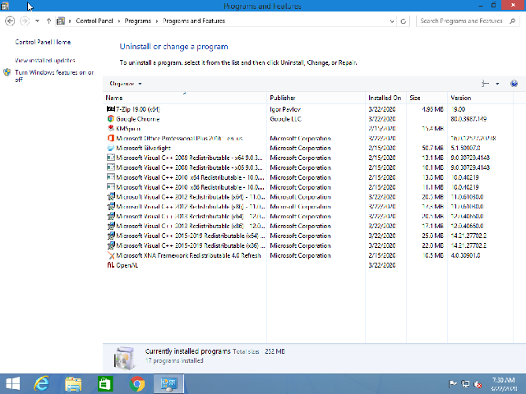Click the network icon in tray

(x=465, y=384)
